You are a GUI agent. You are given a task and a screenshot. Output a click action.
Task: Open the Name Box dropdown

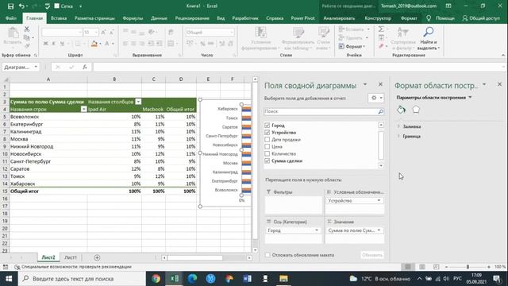[x=36, y=67]
